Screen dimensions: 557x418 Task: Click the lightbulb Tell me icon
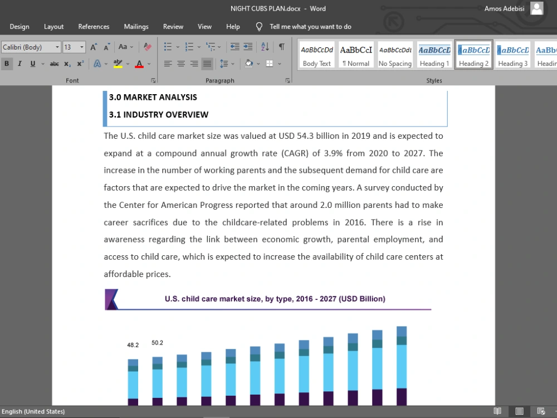[259, 27]
